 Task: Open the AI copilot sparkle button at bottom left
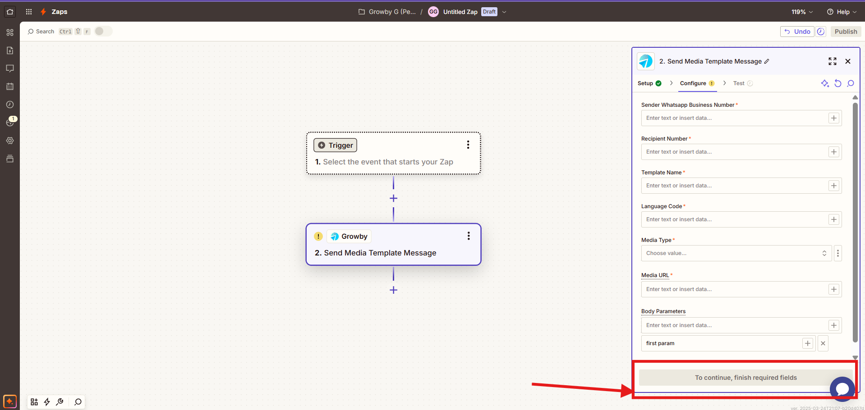(x=10, y=401)
